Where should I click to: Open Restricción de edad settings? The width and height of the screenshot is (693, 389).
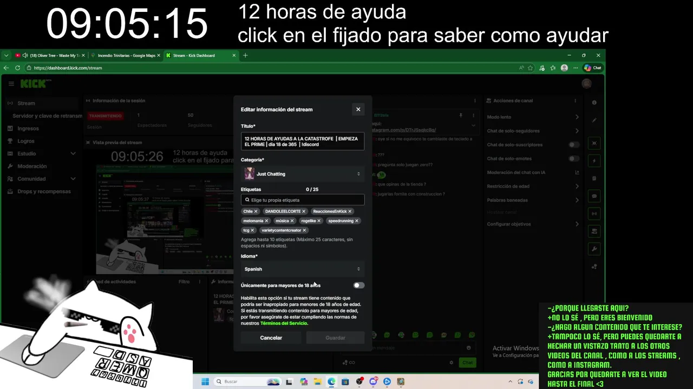tap(533, 186)
